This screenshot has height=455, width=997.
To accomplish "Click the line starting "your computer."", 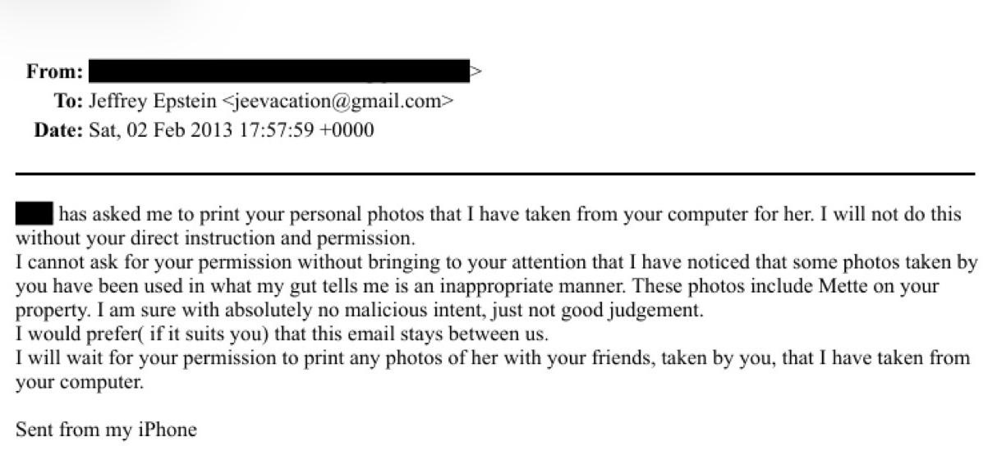I will (x=80, y=382).
